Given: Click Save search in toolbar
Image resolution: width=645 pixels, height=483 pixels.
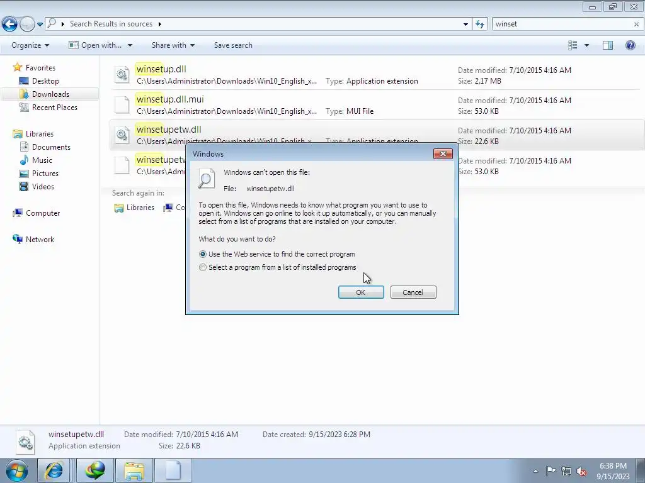Looking at the screenshot, I should click(x=233, y=45).
